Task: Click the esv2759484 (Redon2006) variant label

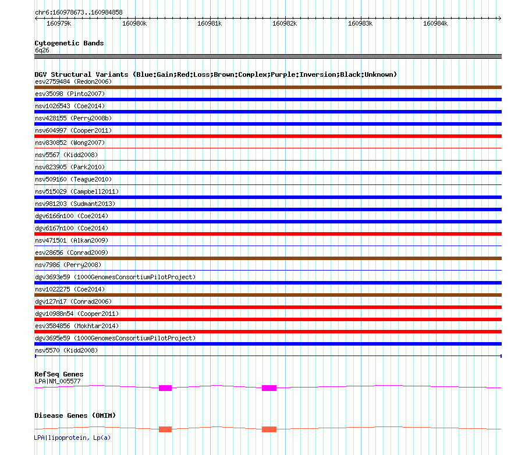Action: 73,81
